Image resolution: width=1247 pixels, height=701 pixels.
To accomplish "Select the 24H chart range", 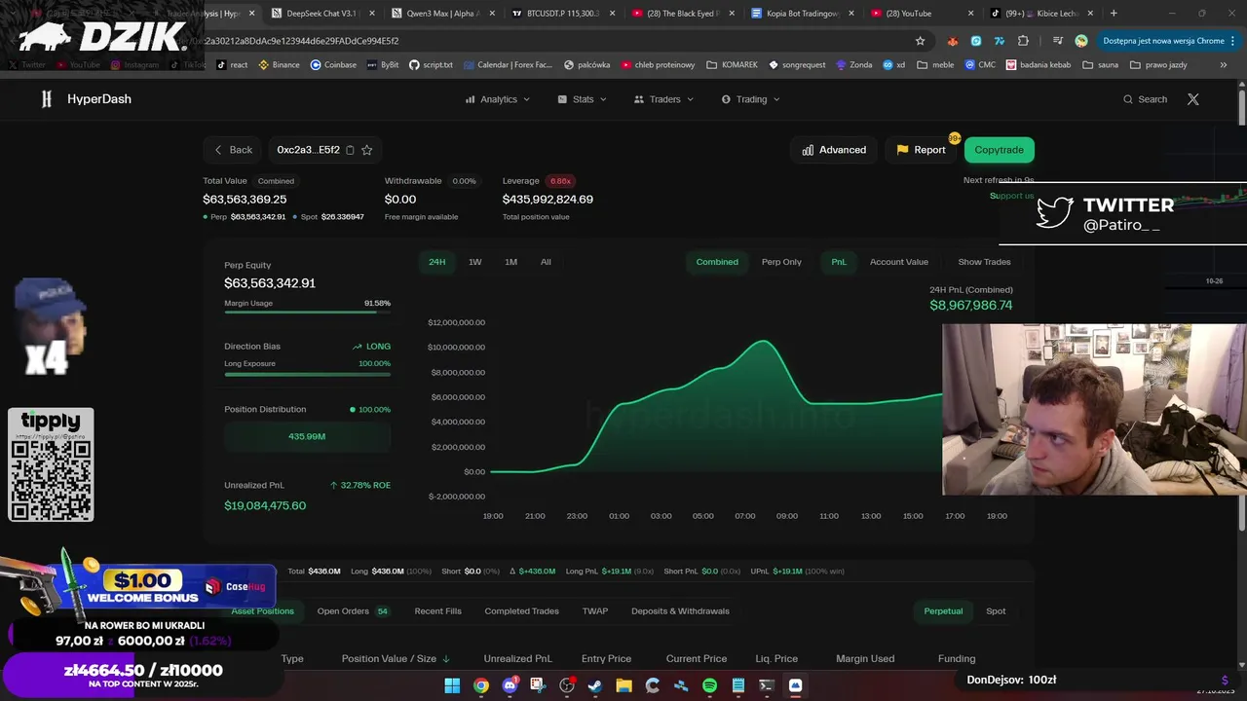I will pos(437,262).
